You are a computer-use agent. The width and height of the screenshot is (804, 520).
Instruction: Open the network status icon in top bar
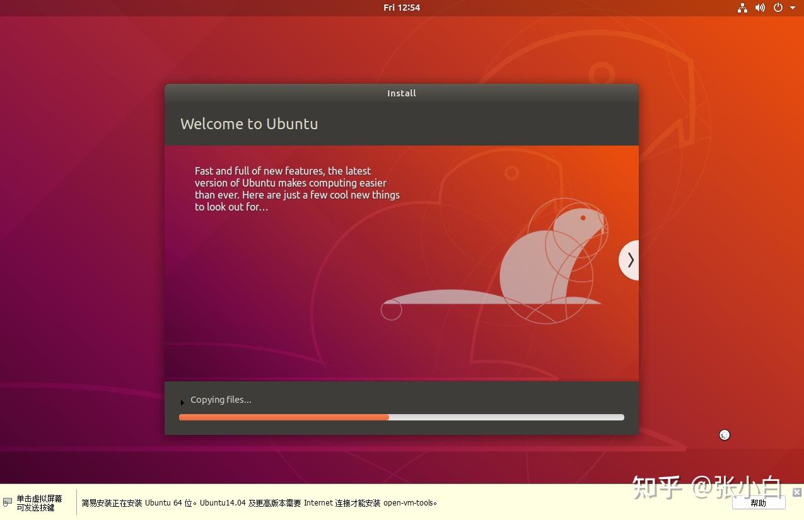(742, 8)
